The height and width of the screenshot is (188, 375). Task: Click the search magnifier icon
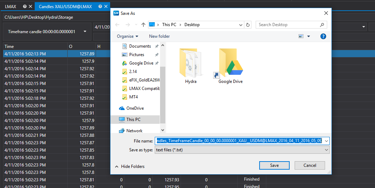pyautogui.click(x=322, y=25)
